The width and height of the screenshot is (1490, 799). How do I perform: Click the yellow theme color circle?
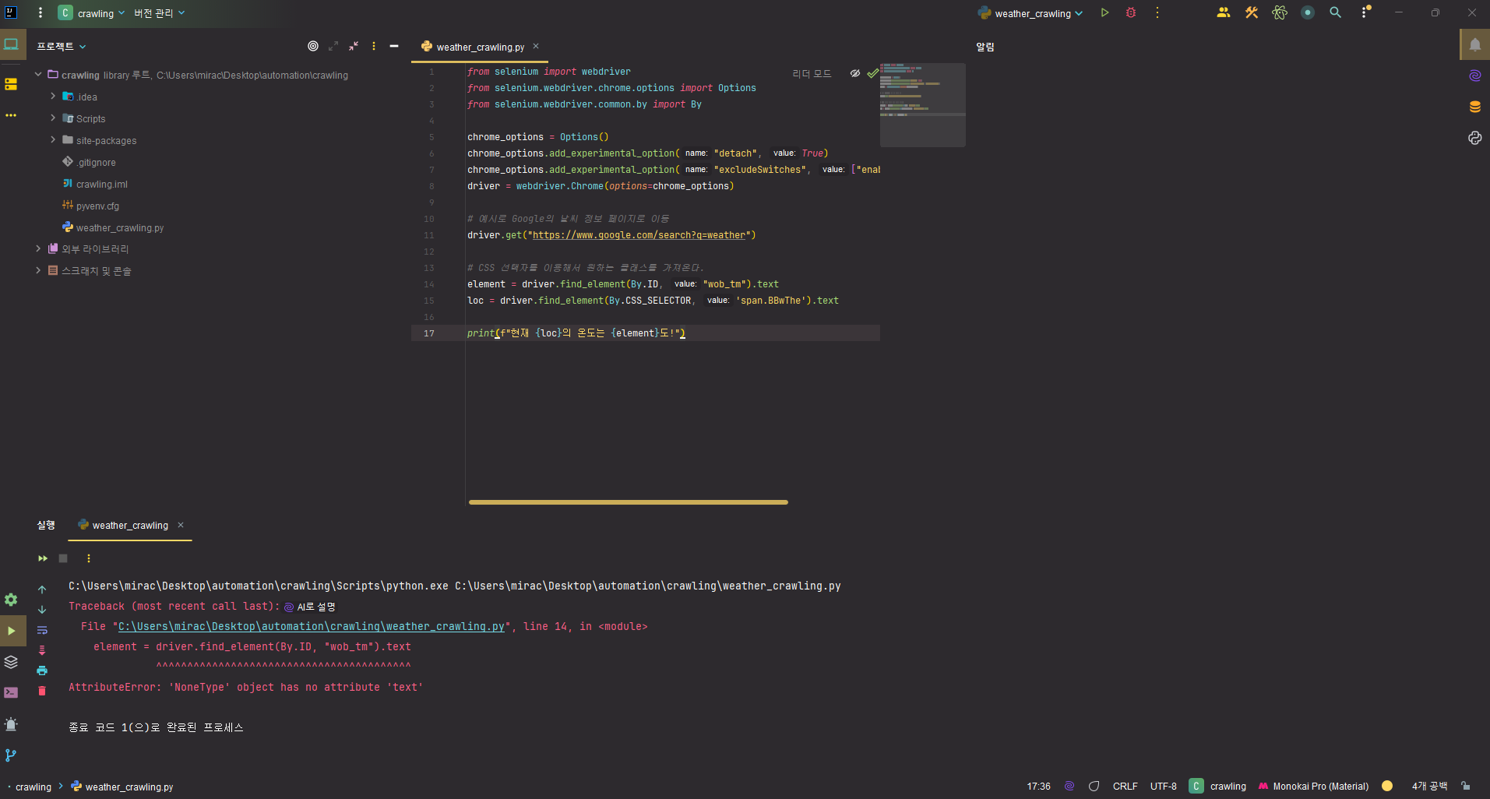pos(1387,786)
